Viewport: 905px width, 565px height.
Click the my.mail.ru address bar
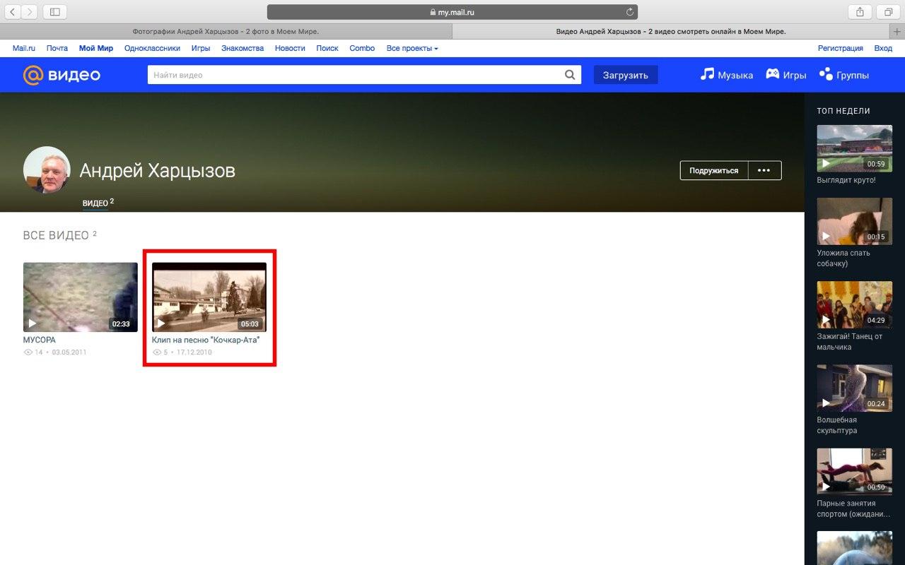(x=452, y=12)
